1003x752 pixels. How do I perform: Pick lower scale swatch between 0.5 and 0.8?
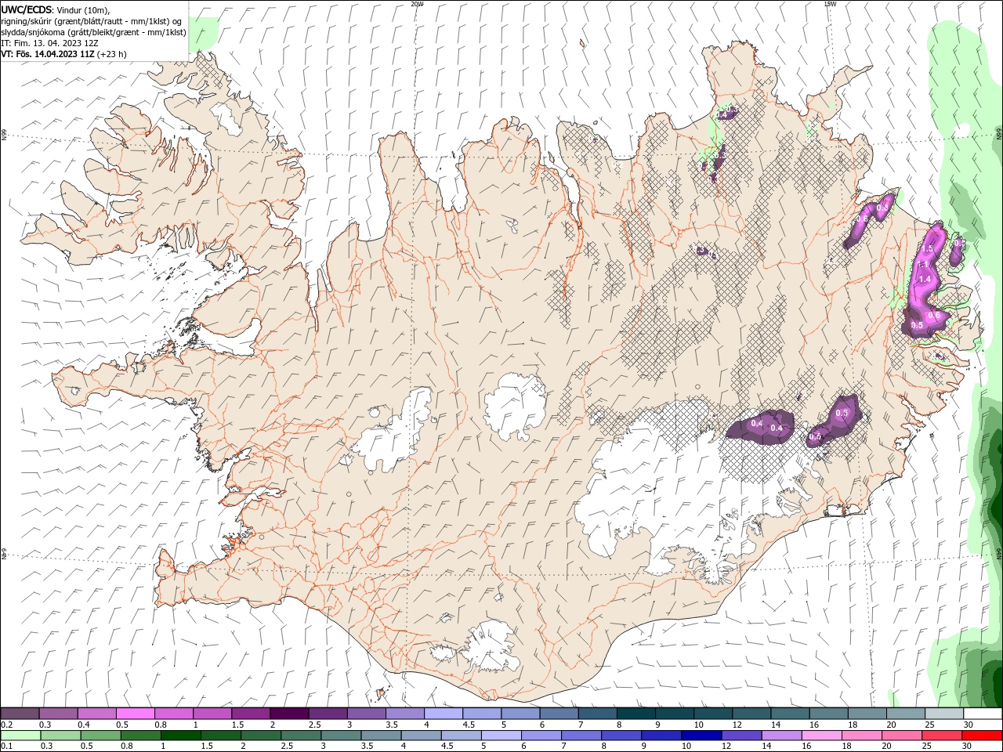[x=101, y=736]
